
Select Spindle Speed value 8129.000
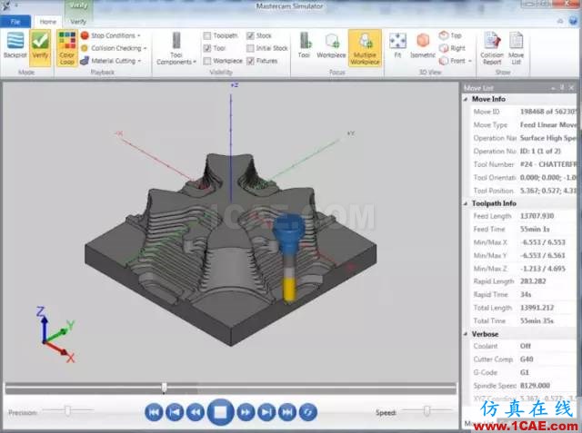[535, 386]
